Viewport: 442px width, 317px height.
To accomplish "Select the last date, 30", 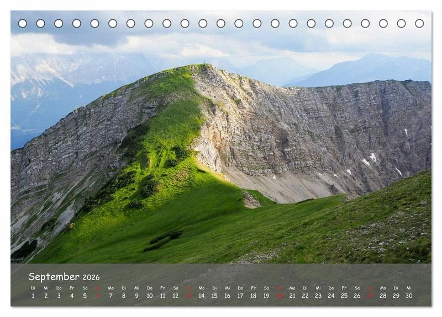I will (x=409, y=295).
